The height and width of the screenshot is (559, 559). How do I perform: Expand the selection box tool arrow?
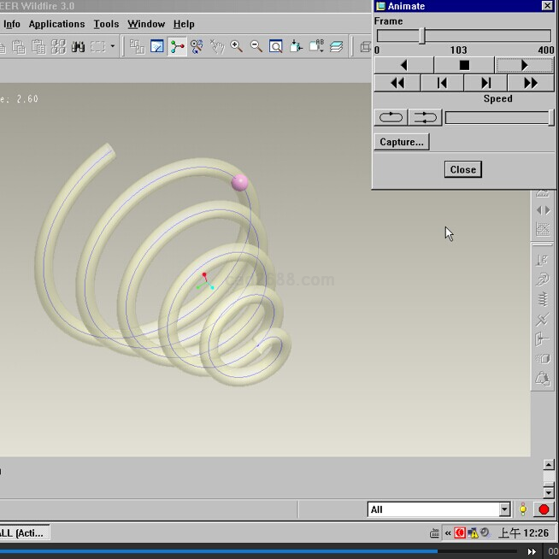113,47
